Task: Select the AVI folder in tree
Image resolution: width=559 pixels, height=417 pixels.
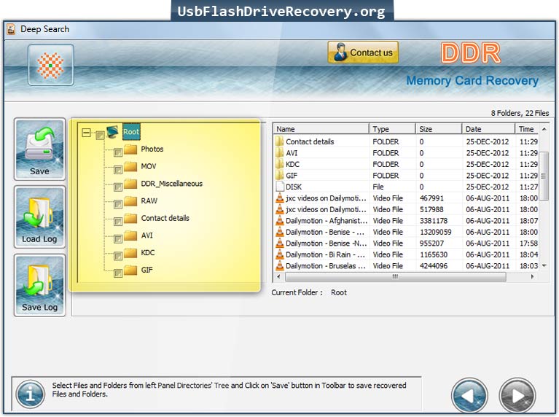Action: pyautogui.click(x=147, y=235)
